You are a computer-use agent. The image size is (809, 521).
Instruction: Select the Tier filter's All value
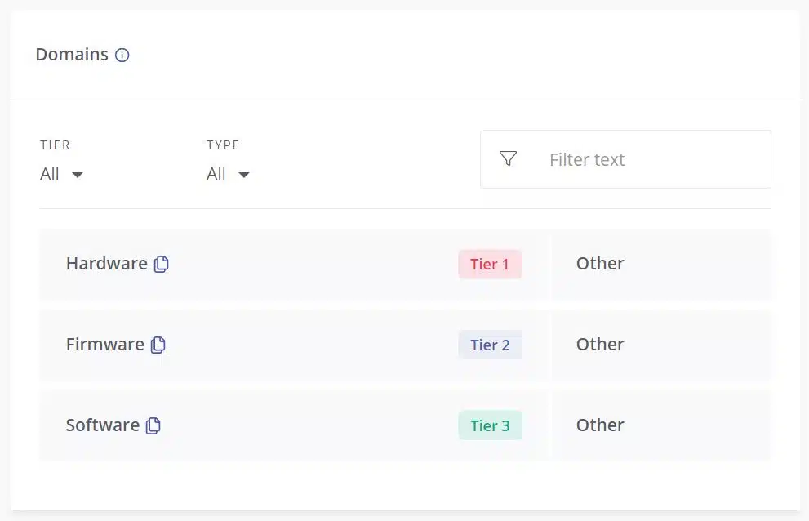(50, 173)
